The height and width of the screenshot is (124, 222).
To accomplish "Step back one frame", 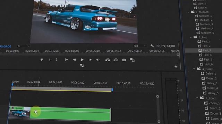I will 74,60.
